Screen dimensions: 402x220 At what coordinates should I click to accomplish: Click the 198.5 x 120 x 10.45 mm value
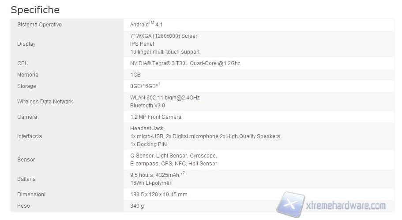tap(158, 194)
